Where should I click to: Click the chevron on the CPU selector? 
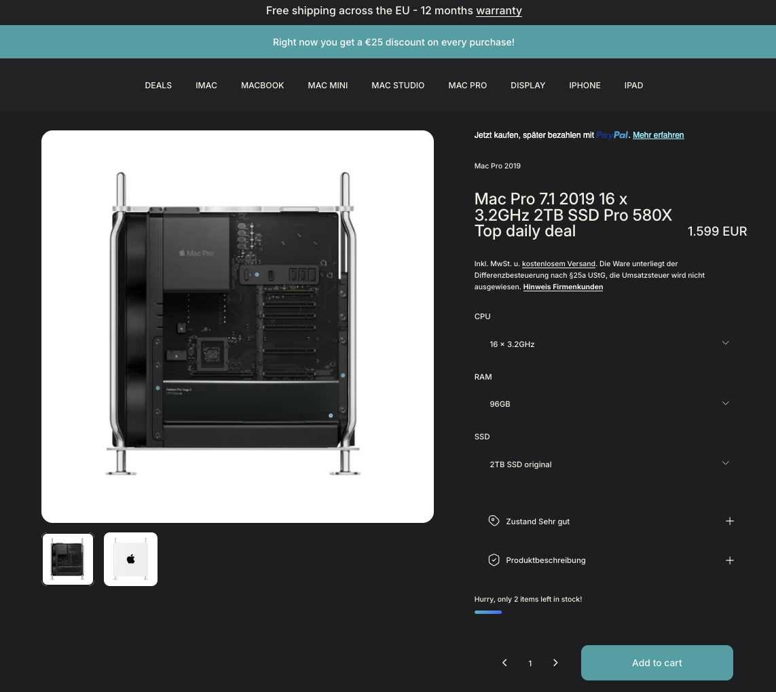[x=725, y=342]
